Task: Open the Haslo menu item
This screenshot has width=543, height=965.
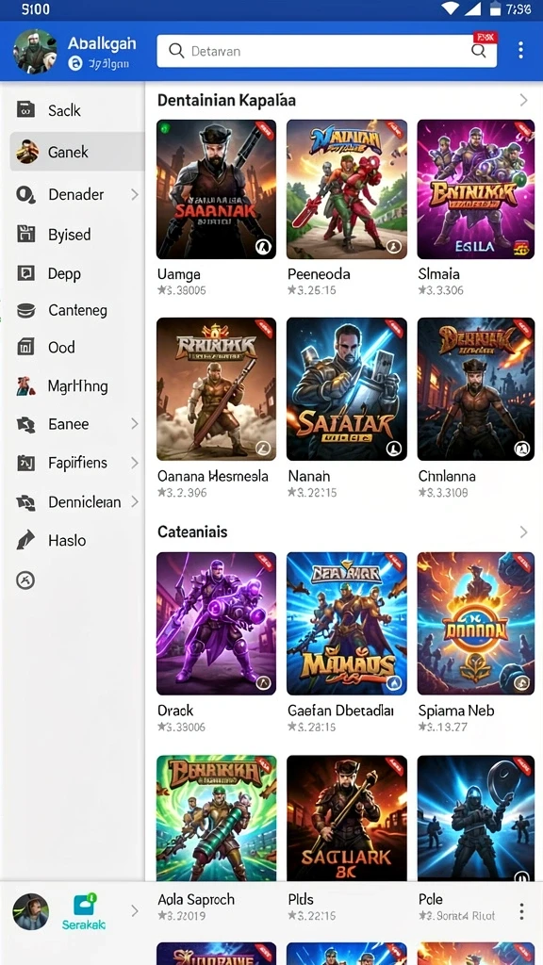Action: pyautogui.click(x=77, y=540)
